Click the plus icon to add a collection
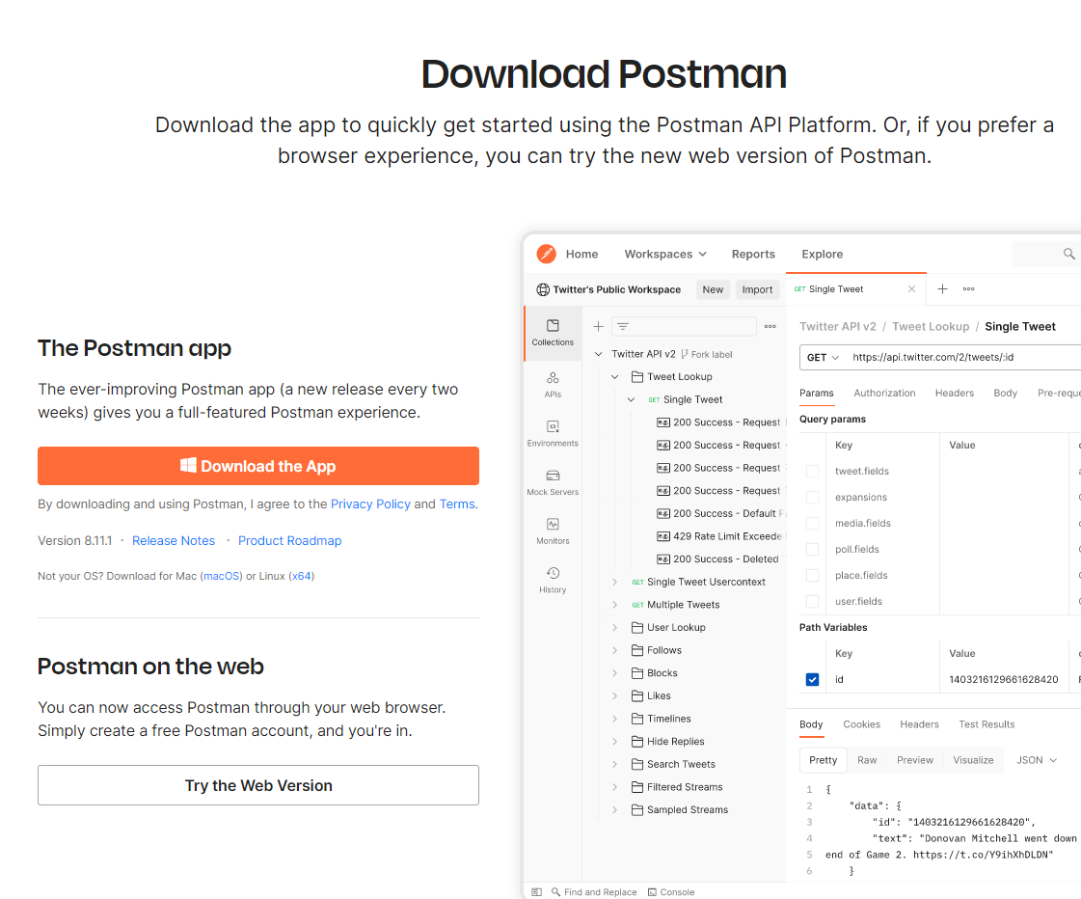1081x899 pixels. point(599,326)
